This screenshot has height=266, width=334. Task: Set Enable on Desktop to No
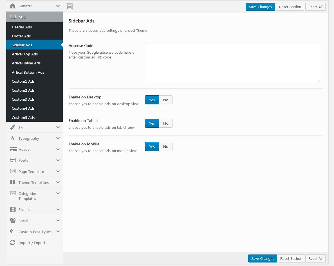click(x=165, y=100)
